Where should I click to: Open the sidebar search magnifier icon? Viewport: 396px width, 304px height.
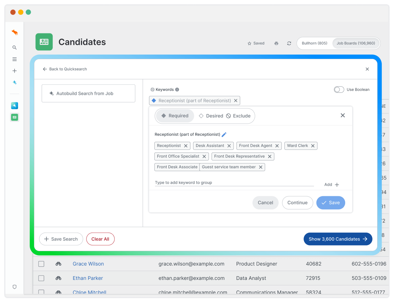(15, 48)
